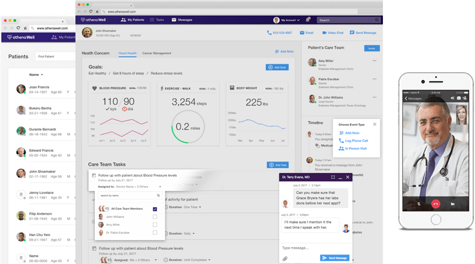This screenshot has width=475, height=264.
Task: Start a Video Chat with the patient
Action: point(333,33)
